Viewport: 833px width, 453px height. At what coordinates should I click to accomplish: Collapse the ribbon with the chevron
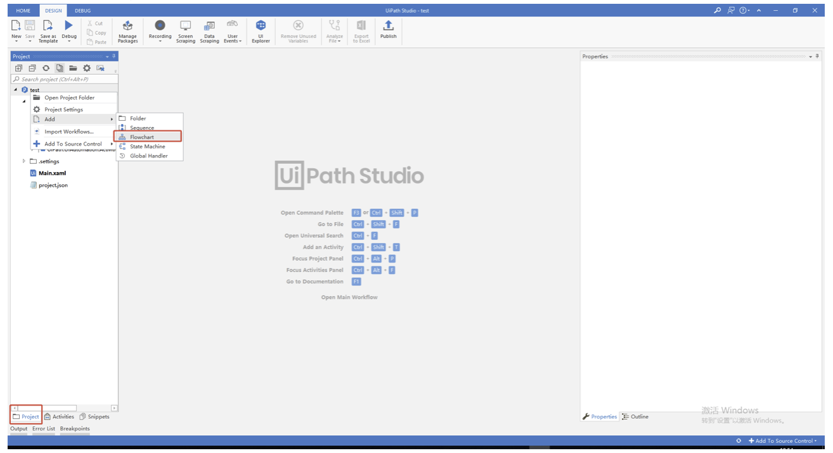[759, 11]
